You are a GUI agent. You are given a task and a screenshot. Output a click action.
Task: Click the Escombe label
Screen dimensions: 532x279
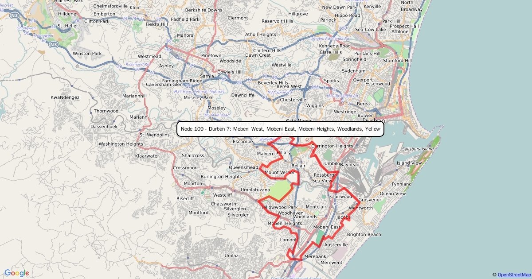click(x=243, y=142)
